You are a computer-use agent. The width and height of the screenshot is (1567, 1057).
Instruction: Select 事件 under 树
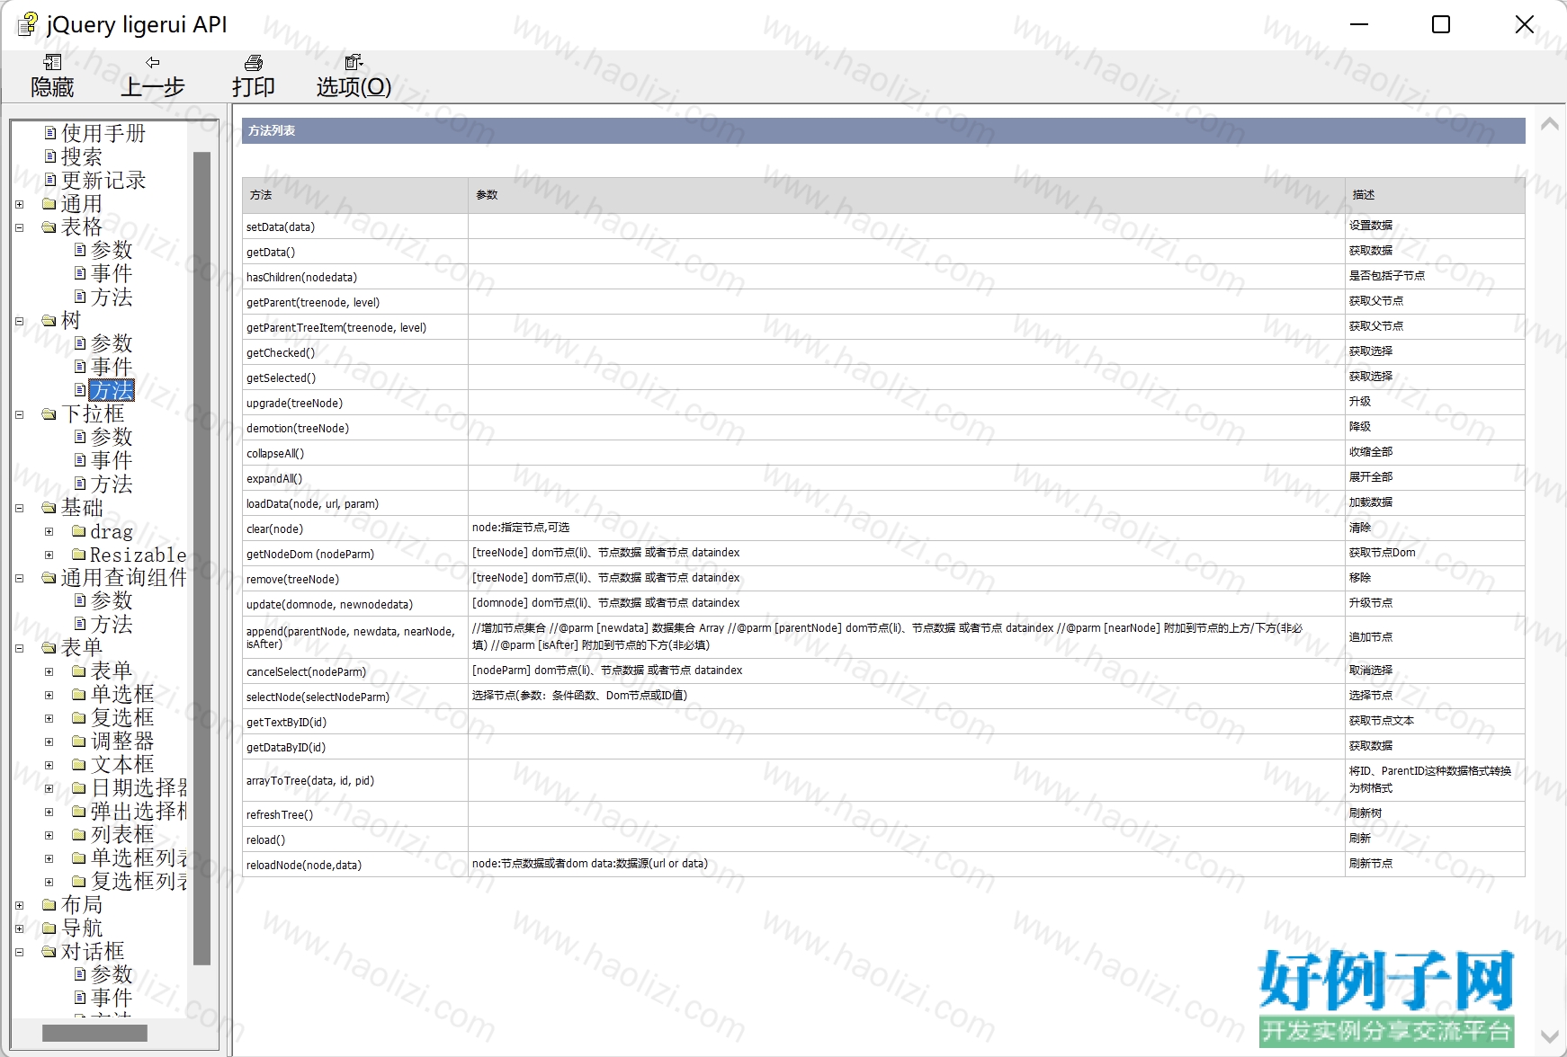click(112, 367)
